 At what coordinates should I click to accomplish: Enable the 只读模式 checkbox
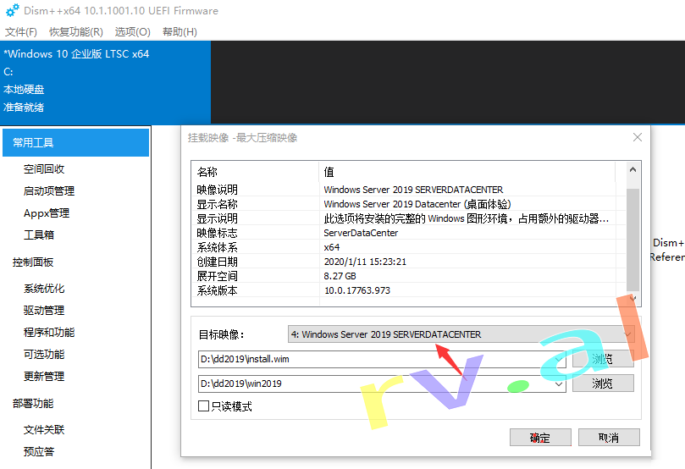[x=203, y=406]
